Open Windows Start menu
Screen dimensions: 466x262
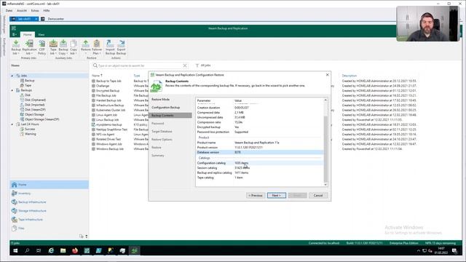(15, 250)
